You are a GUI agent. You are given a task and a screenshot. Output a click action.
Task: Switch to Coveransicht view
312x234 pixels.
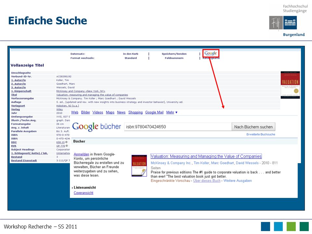(84, 193)
